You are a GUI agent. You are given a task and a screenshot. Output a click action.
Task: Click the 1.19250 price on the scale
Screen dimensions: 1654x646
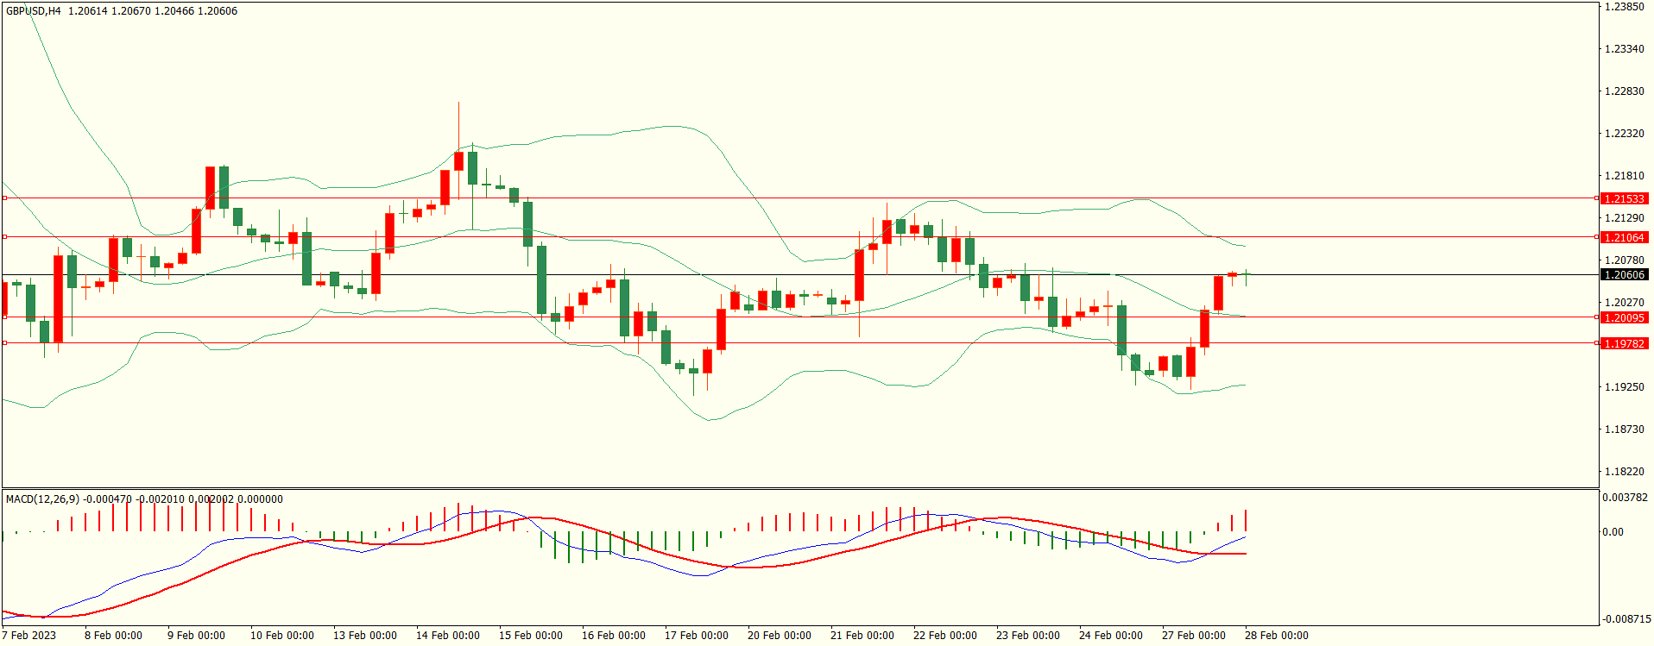pyautogui.click(x=1624, y=387)
